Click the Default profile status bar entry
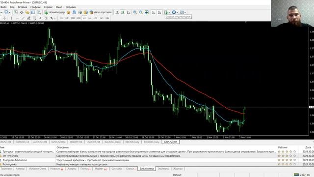Viewport: 314px width, 177px height. (177, 175)
